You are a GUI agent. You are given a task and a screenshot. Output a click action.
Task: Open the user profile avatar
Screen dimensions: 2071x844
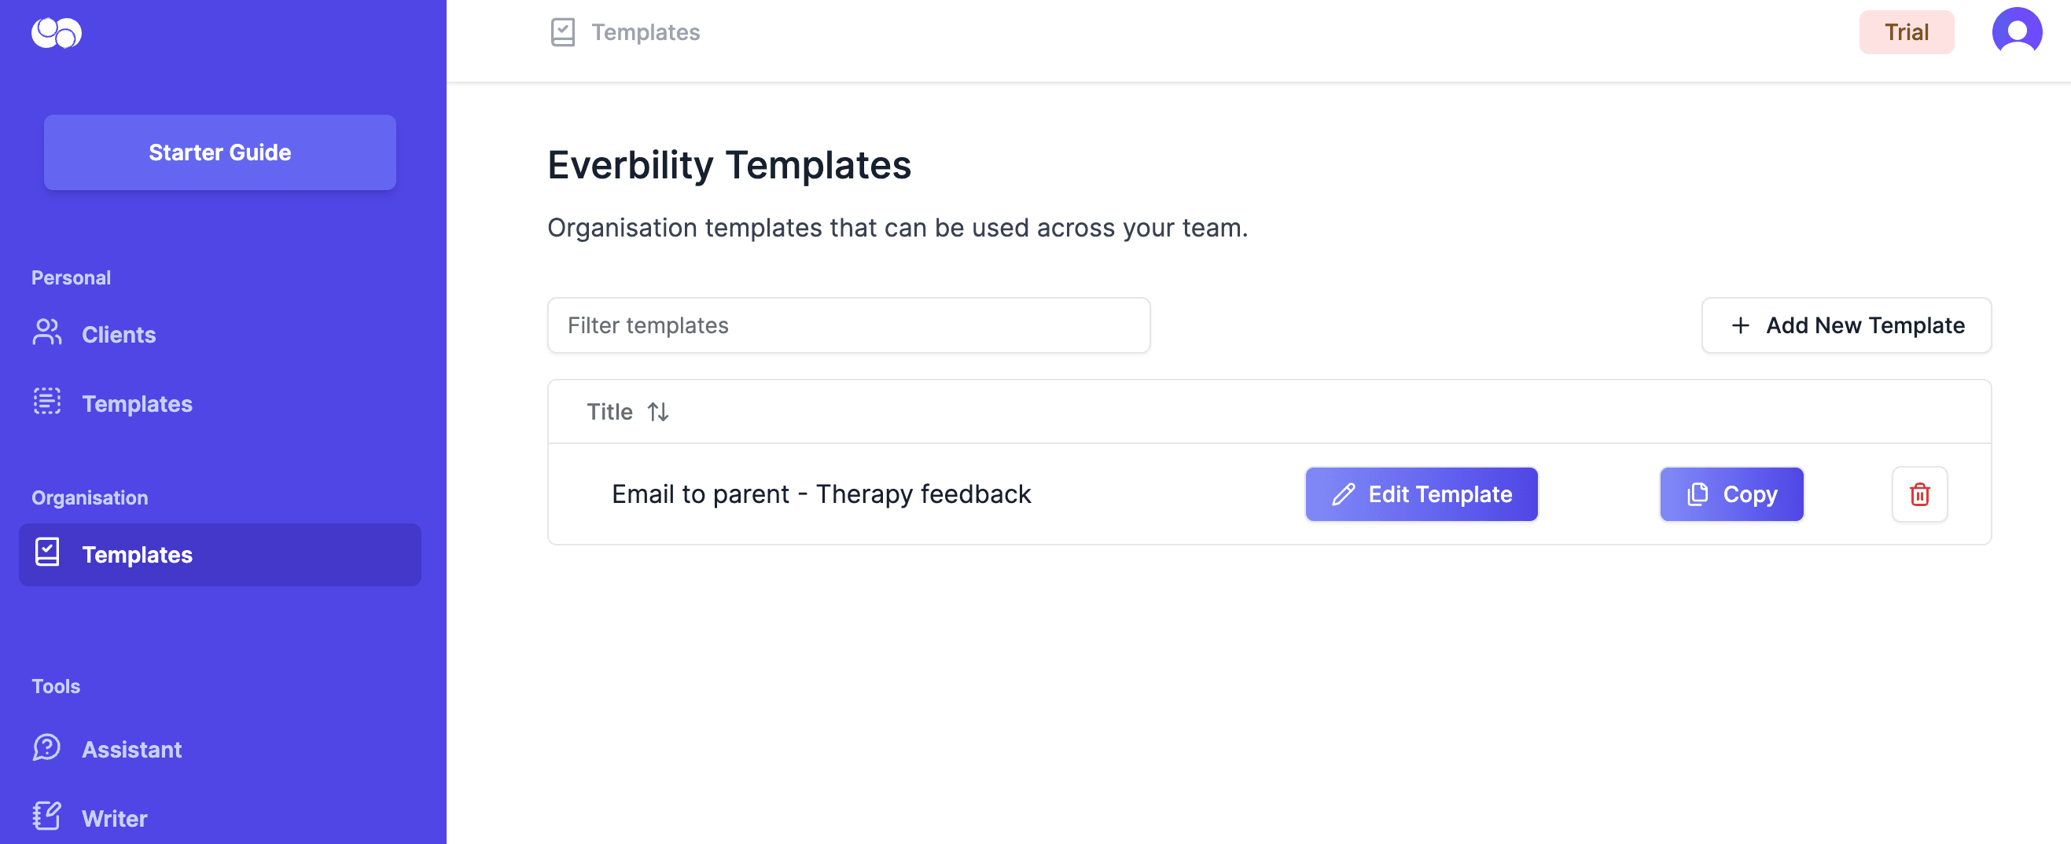2015,32
